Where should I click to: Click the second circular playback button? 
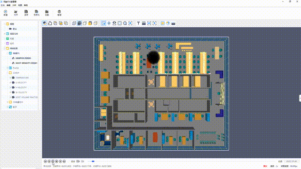[49, 161]
